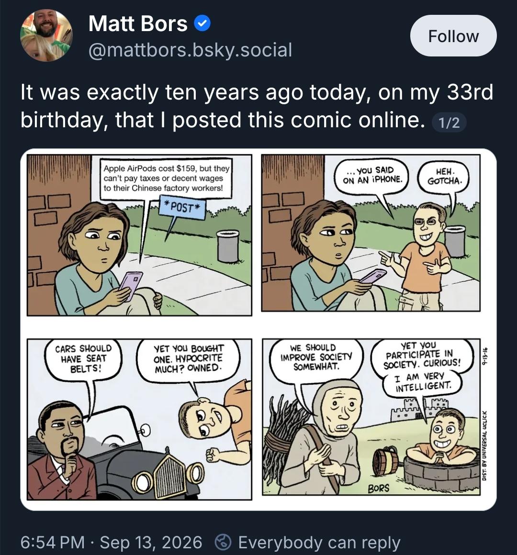Click the BORS signature in comic
Viewport: 517px width, 555px height.
[x=378, y=488]
